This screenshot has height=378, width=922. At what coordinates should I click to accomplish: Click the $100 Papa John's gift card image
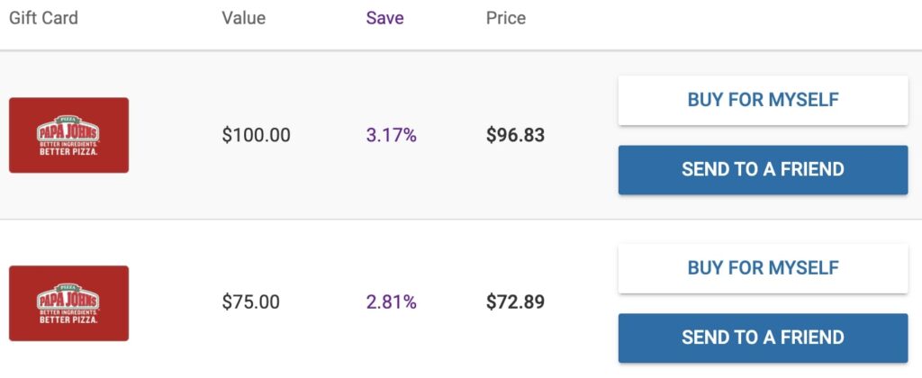[68, 135]
